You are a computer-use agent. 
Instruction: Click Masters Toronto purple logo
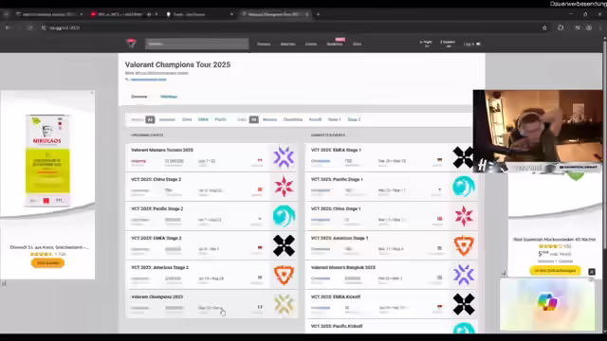coord(284,157)
